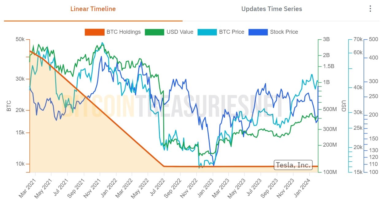Select the USD axis label

click(x=344, y=104)
